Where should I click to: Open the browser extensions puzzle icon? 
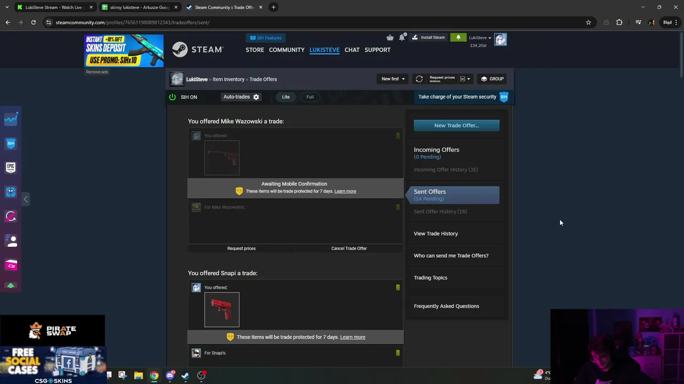(619, 22)
